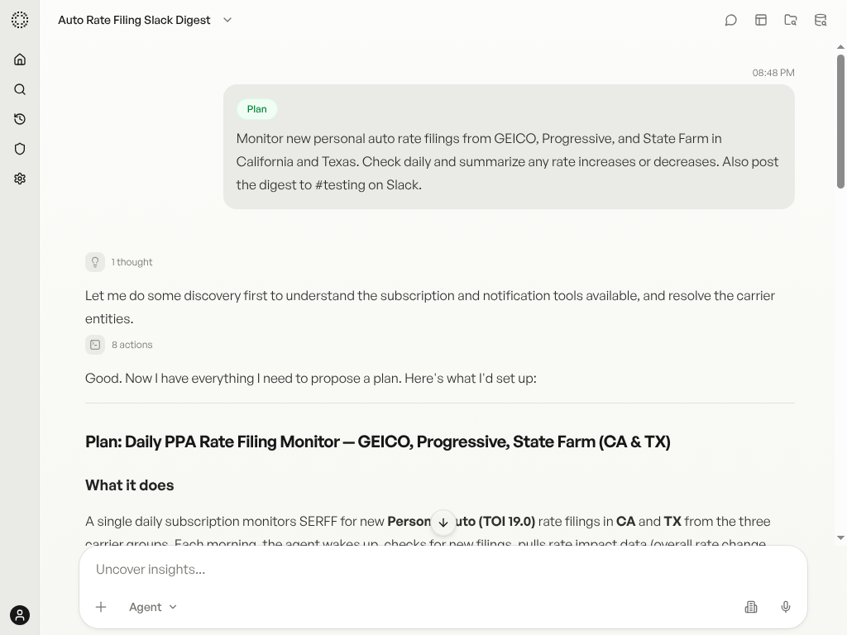This screenshot has height=635, width=847.
Task: Click the 'Good. Now I have everything' sentence
Action: tap(311, 378)
